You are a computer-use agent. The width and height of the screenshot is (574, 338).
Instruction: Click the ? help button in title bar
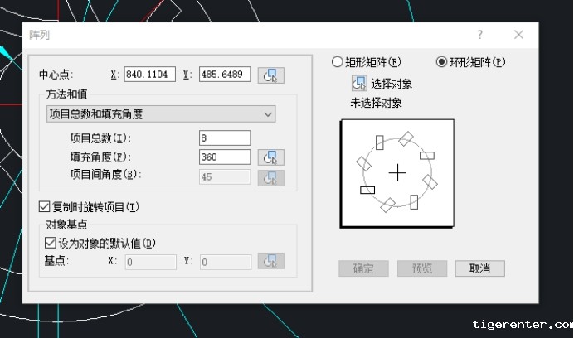click(480, 35)
